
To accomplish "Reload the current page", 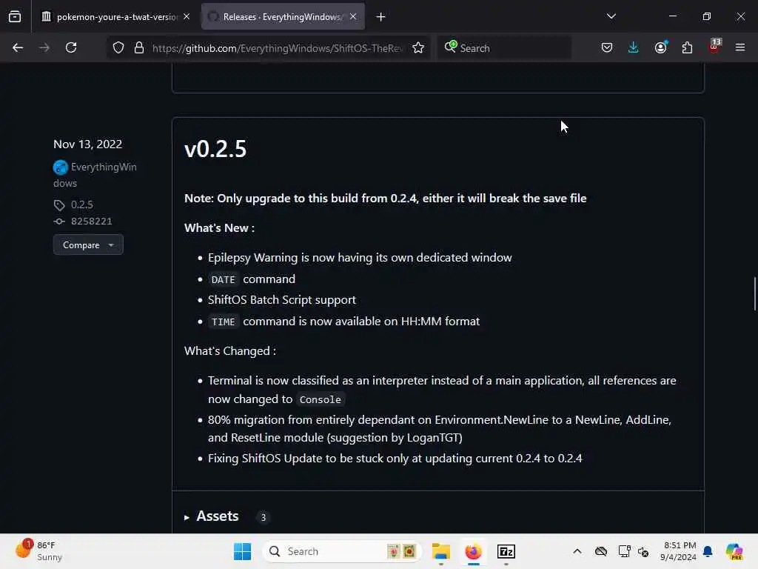I will 71,47.
